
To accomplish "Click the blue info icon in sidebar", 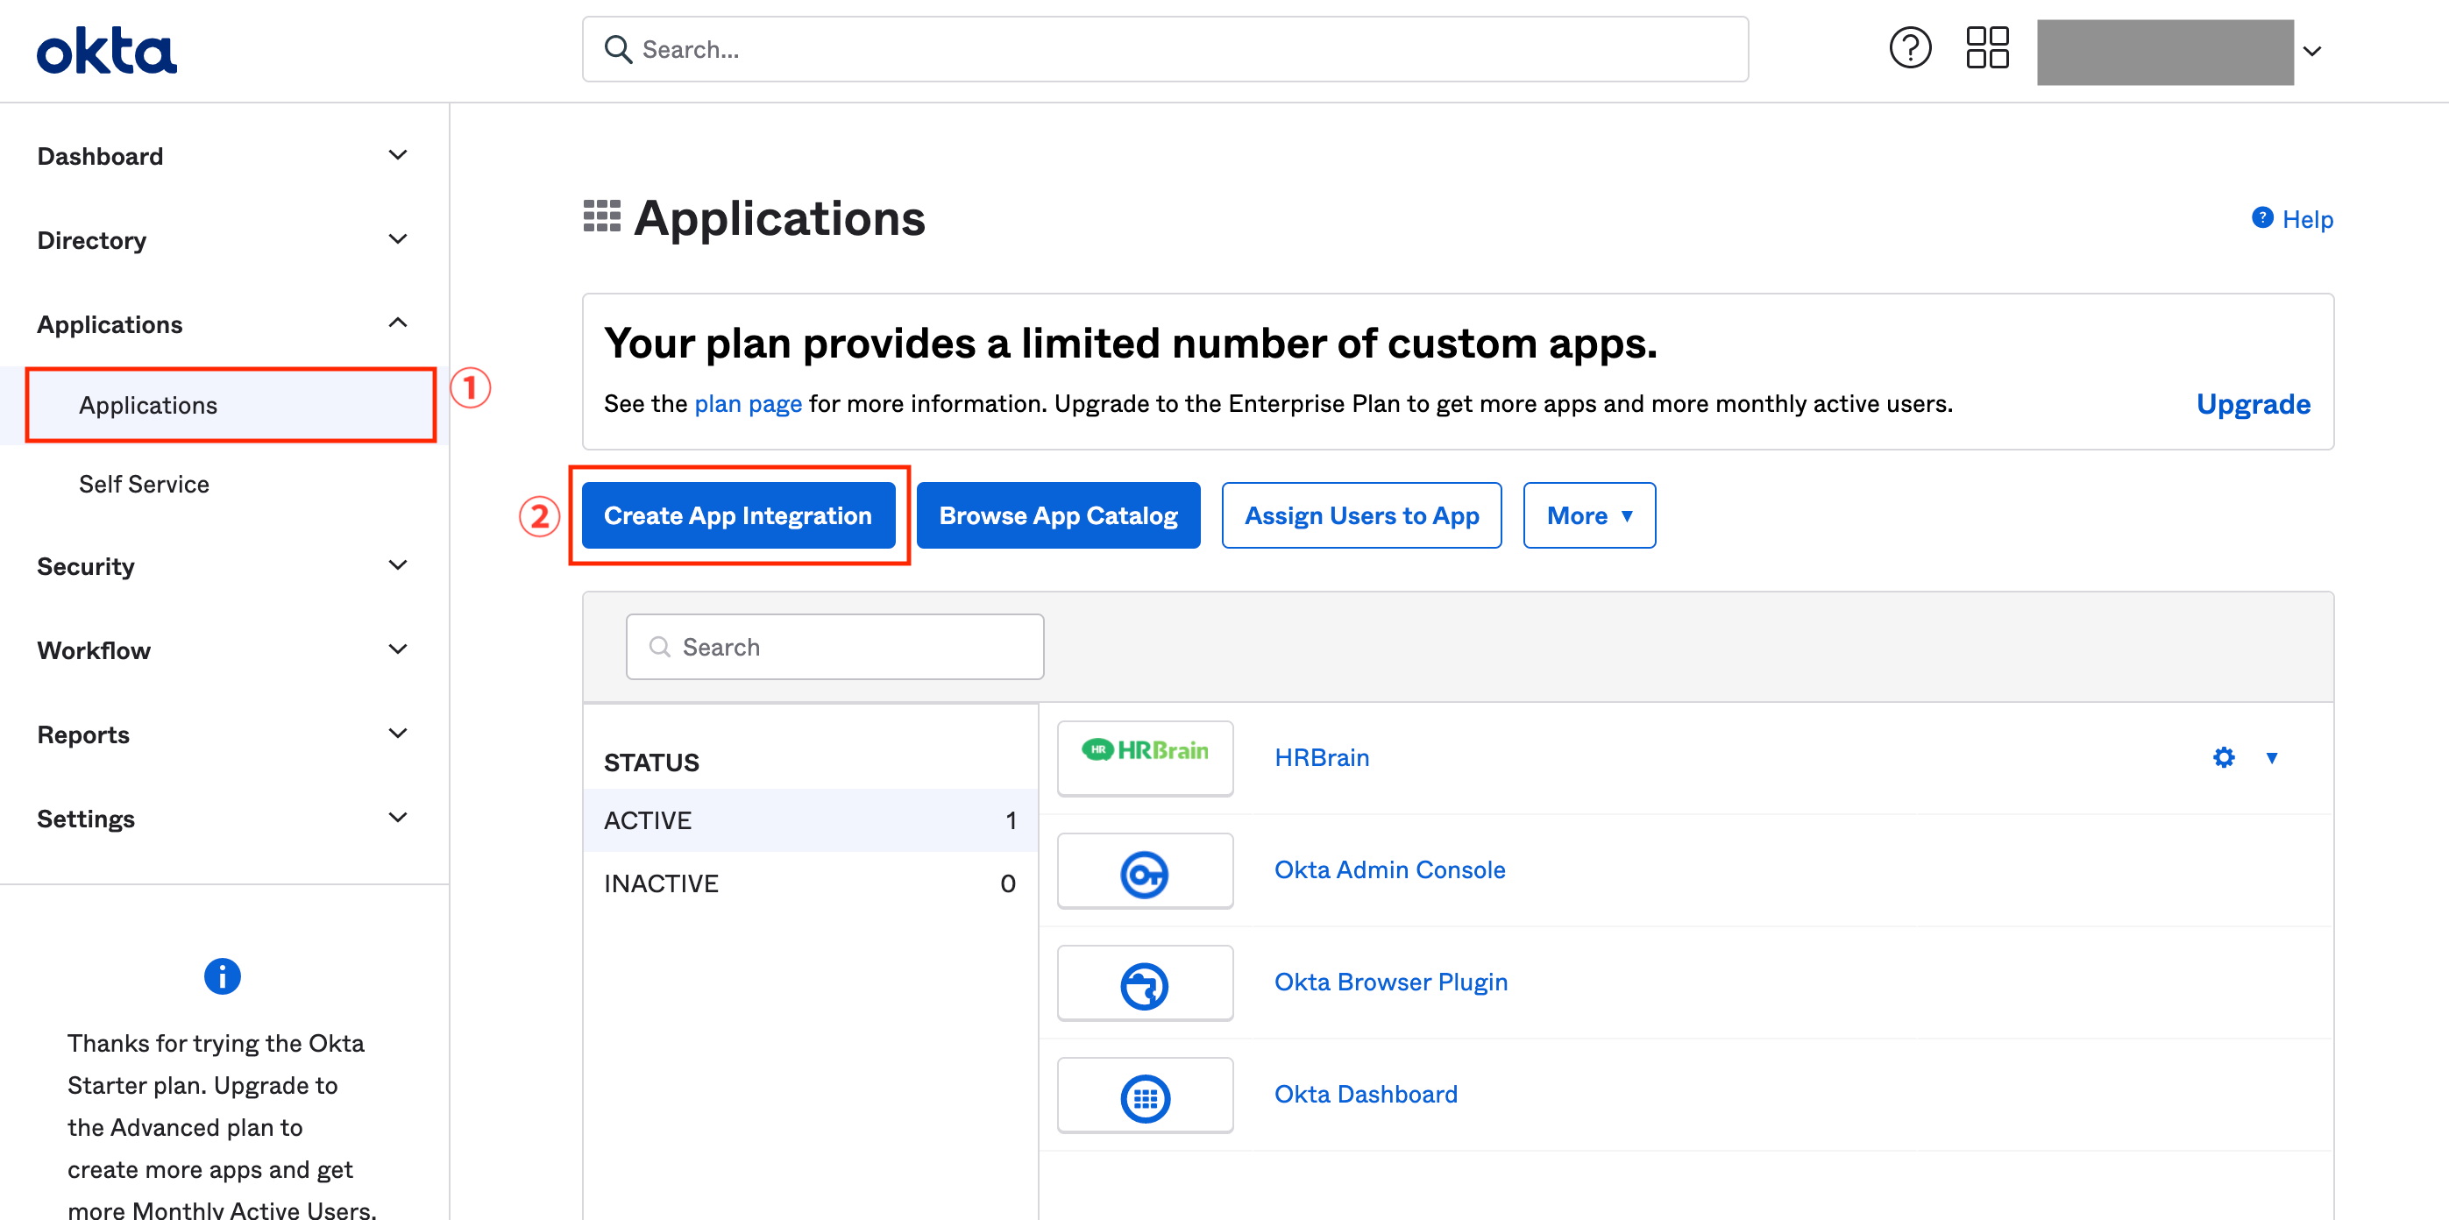I will 223,975.
